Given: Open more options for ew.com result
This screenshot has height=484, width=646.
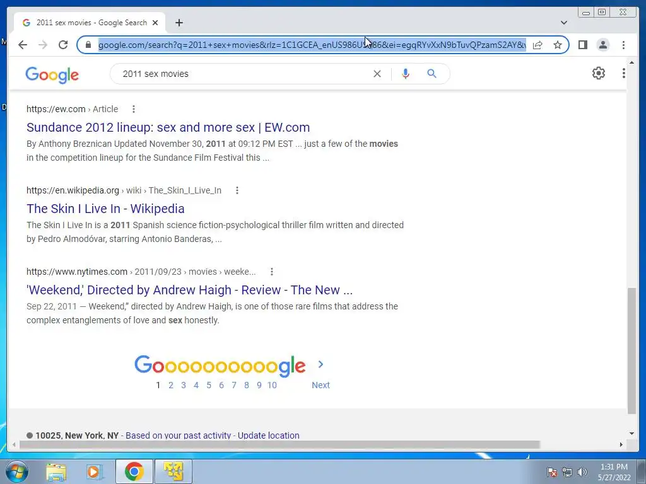Looking at the screenshot, I should [x=134, y=109].
